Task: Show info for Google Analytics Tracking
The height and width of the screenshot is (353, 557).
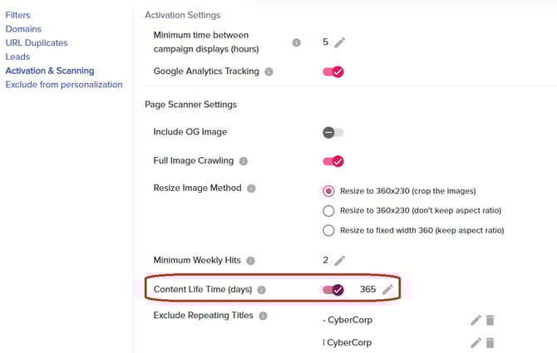Action: coord(269,72)
